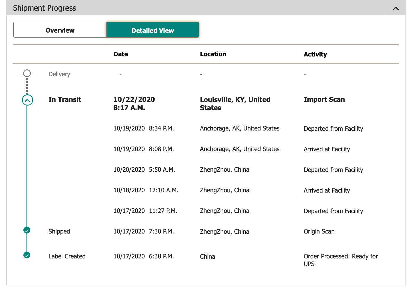
Task: Click the Shipped green checkmark icon
Action: 27,230
